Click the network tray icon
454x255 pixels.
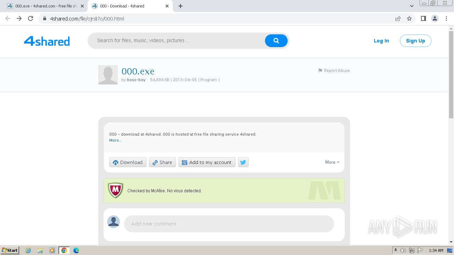412,250
